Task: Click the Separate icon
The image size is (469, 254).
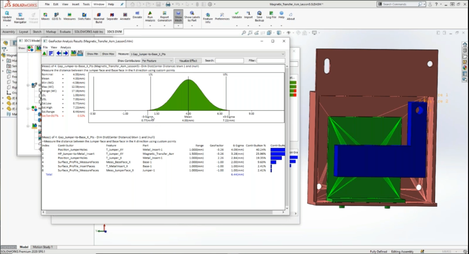Action: [112, 16]
